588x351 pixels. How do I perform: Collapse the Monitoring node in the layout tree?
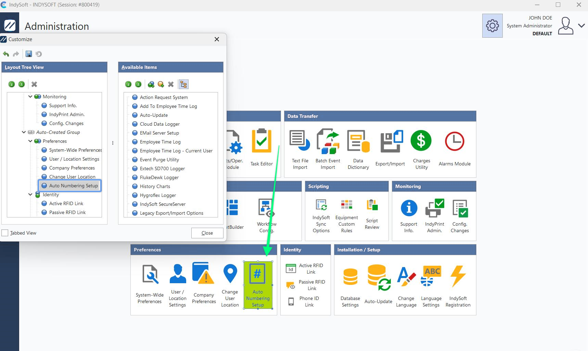(x=30, y=97)
